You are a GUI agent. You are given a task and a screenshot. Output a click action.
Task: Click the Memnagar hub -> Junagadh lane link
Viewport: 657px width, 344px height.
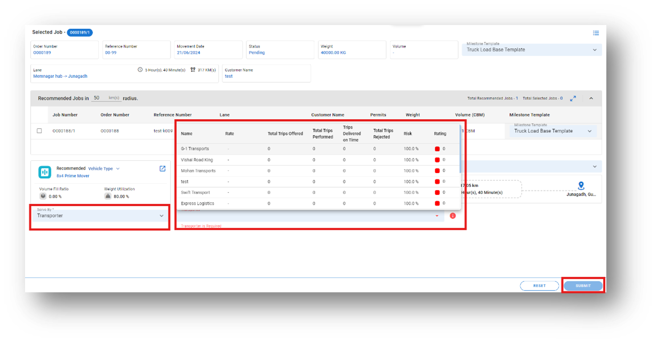[60, 76]
